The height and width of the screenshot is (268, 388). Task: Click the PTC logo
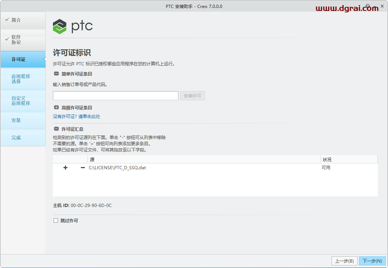pos(73,26)
